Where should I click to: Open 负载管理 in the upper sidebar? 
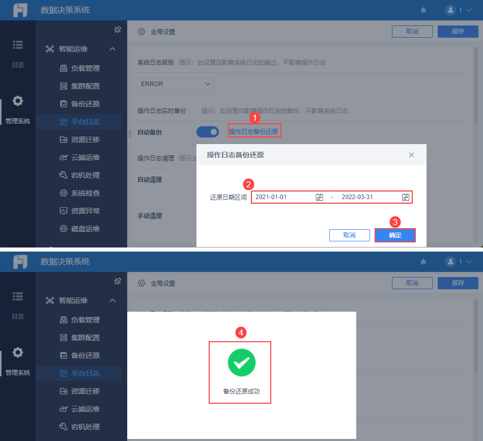pos(79,68)
